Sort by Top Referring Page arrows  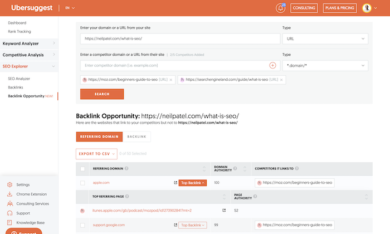(x=224, y=197)
